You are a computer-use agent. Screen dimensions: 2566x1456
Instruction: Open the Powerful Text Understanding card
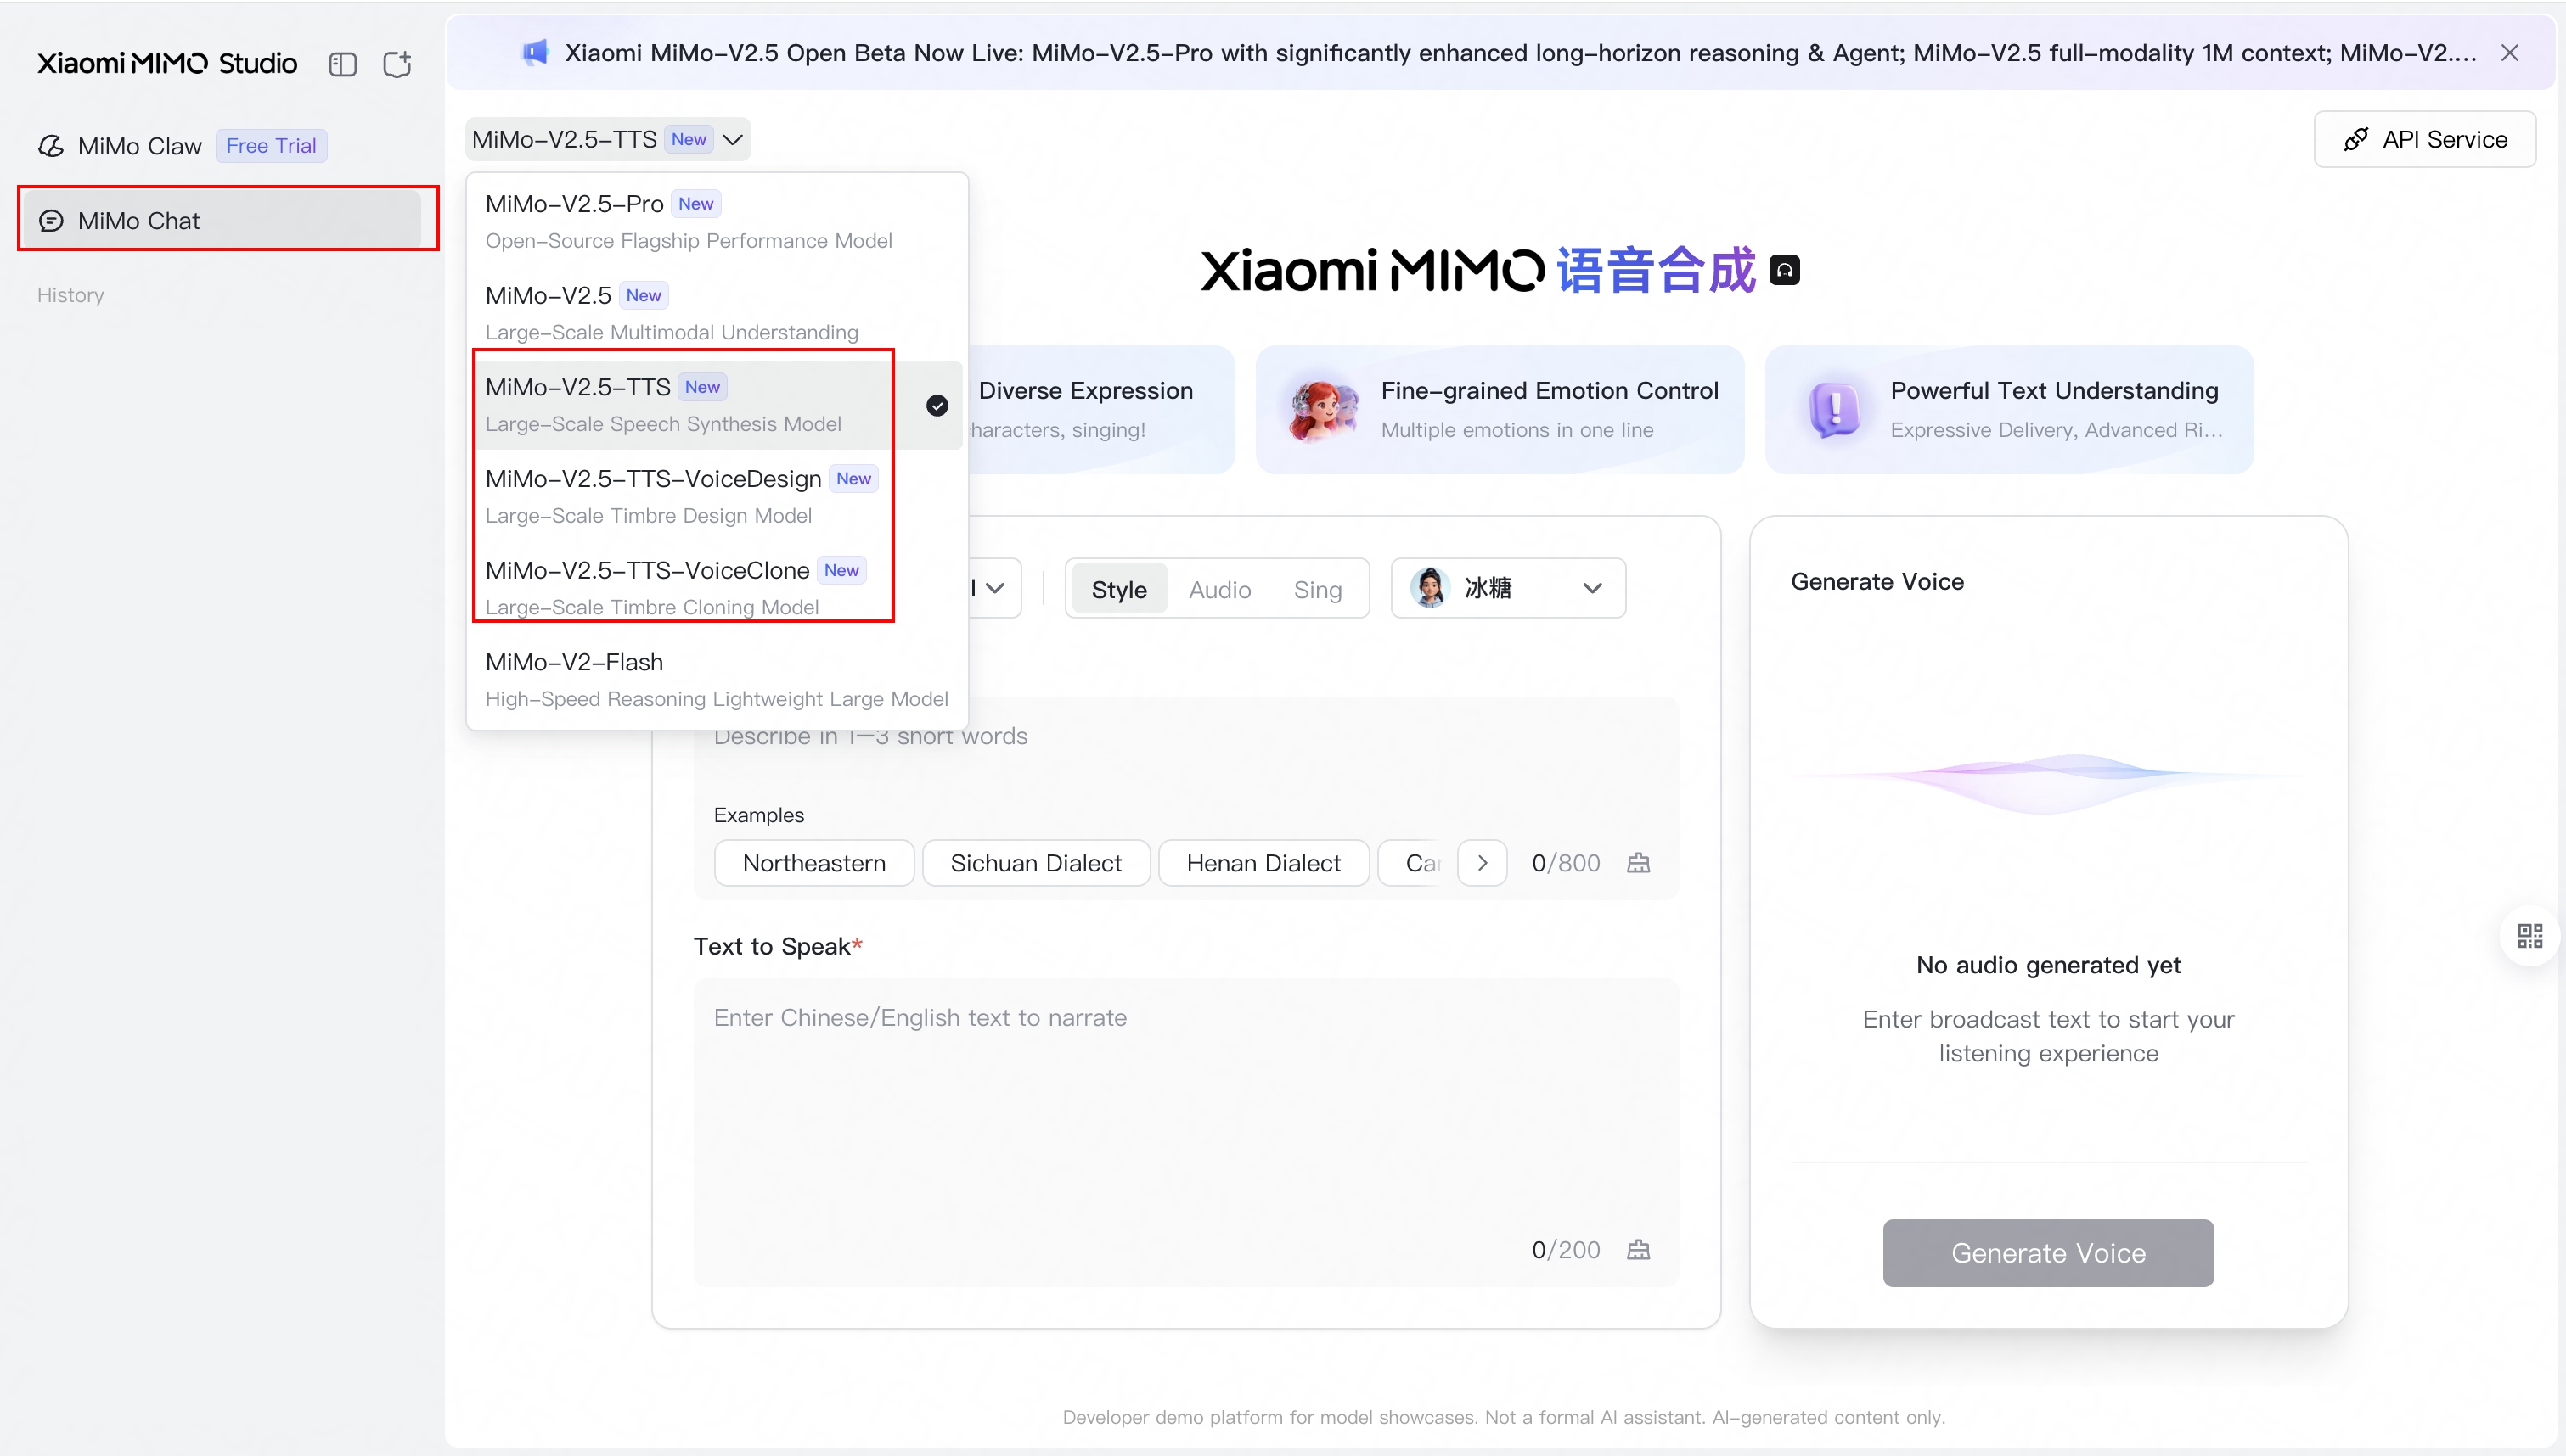click(x=2009, y=409)
